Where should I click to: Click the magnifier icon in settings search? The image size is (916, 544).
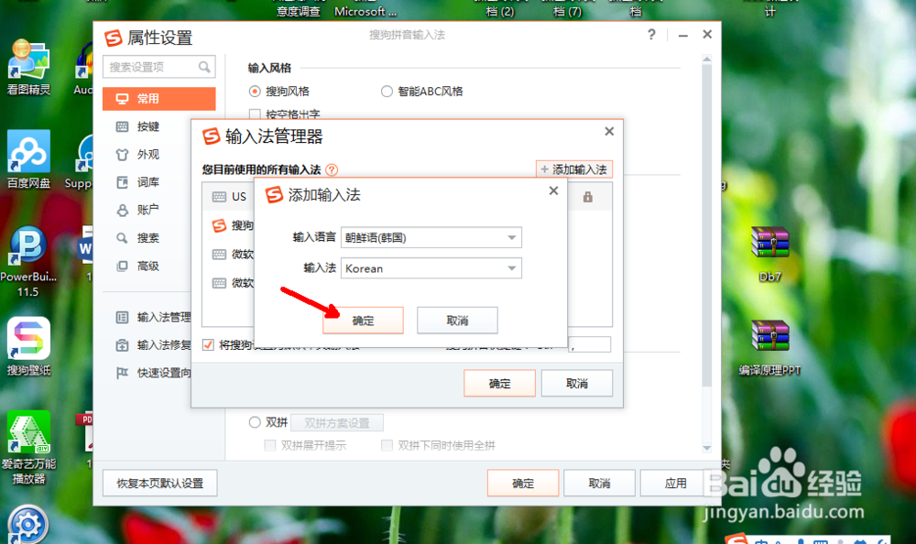click(x=204, y=67)
